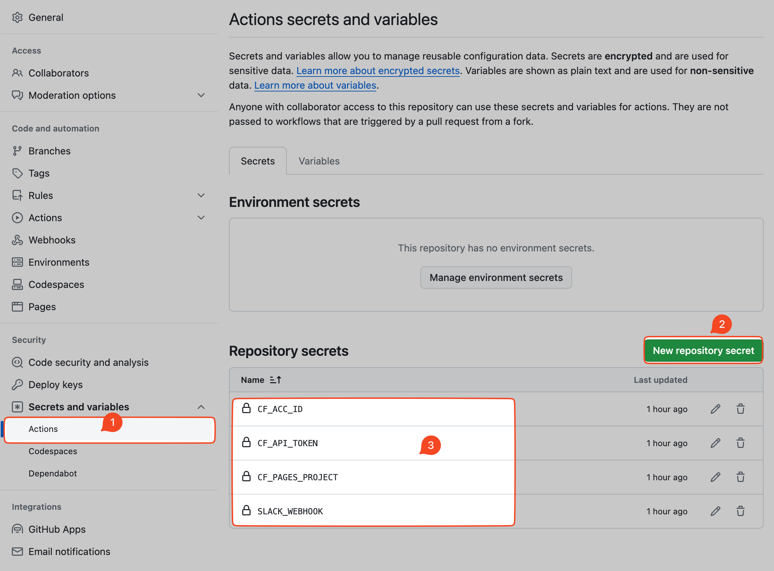Expand the Rules section chevron
This screenshot has width=774, height=571.
click(x=201, y=195)
